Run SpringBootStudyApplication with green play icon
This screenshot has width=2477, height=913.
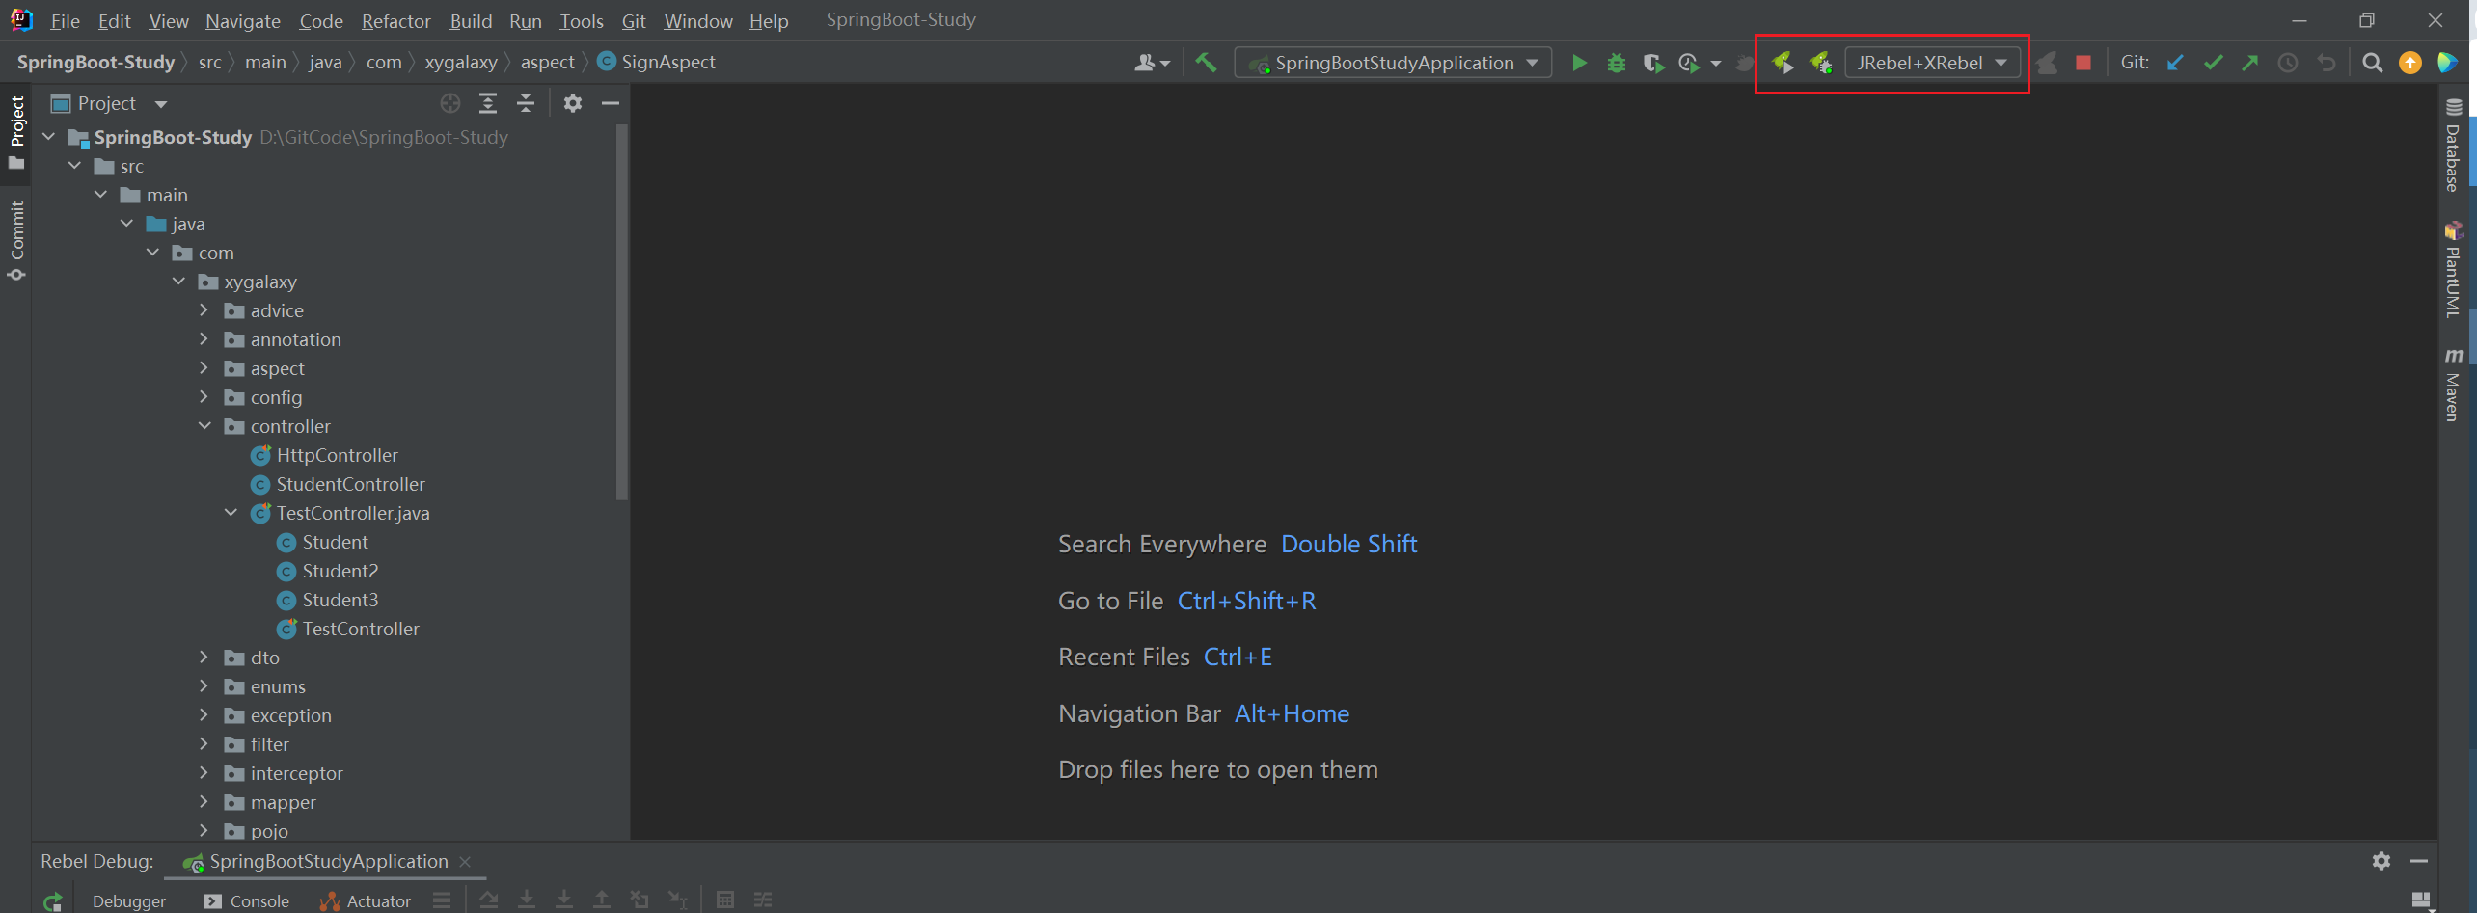pos(1579,63)
